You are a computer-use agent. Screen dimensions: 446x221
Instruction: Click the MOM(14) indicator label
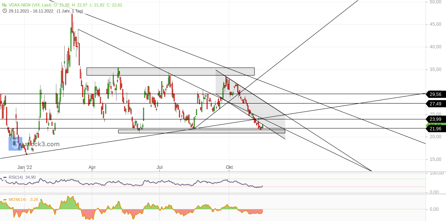coord(17,199)
